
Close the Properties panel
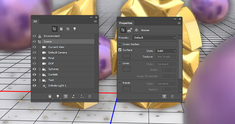180,19
